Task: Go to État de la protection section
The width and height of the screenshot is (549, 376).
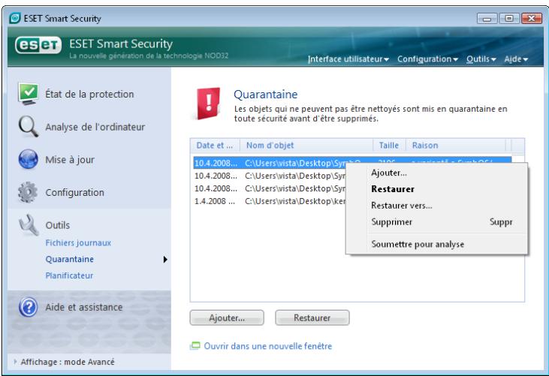Action: click(x=89, y=94)
